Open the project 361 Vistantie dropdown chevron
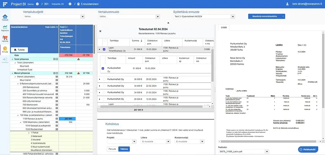This screenshot has width=325, height=155. click(x=70, y=4)
